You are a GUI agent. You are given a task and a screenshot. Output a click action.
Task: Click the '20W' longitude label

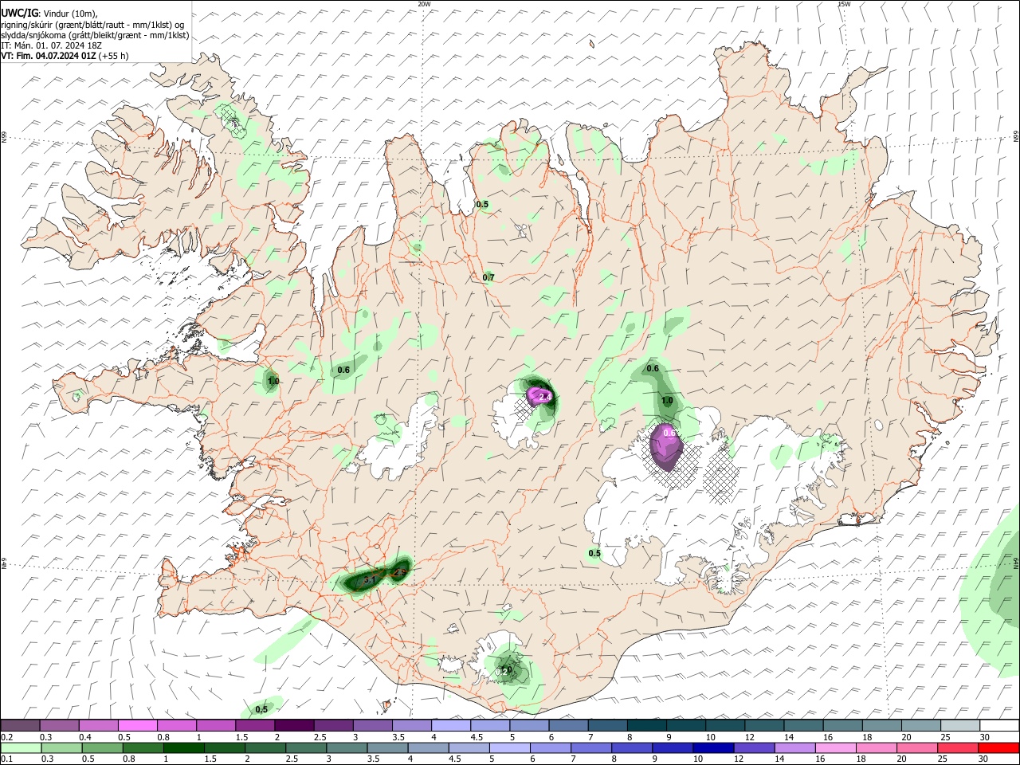[424, 4]
